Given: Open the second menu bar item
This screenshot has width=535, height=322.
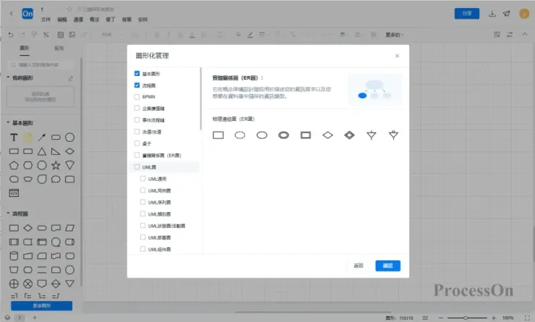Looking at the screenshot, I should [62, 20].
